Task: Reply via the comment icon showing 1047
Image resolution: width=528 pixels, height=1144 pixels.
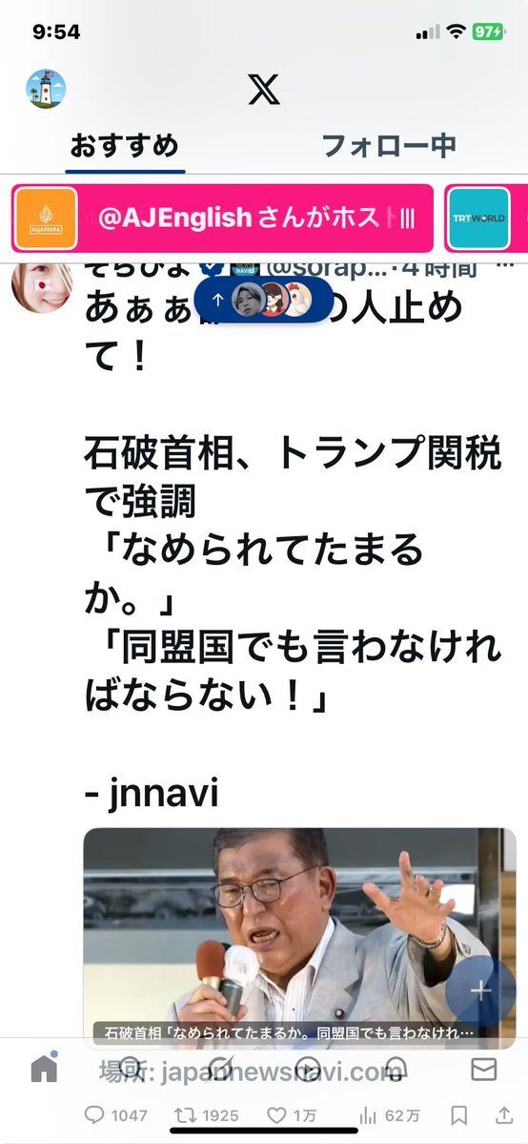Action: [x=116, y=1114]
